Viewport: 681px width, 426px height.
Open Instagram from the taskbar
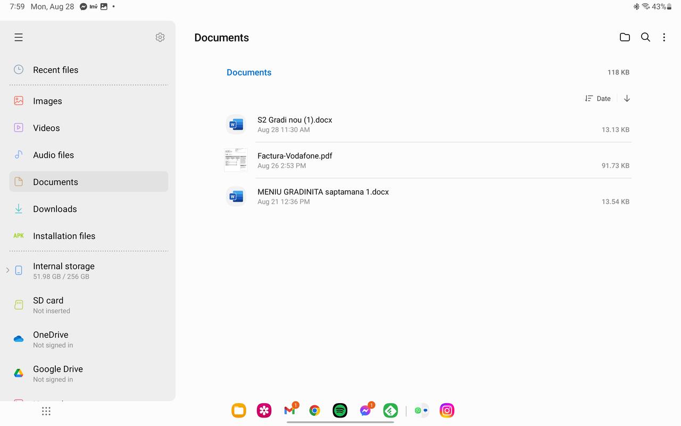447,411
